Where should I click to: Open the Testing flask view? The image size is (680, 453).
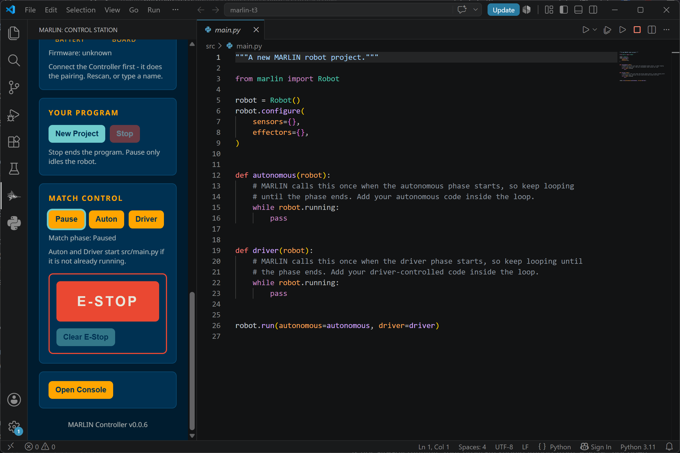[14, 169]
